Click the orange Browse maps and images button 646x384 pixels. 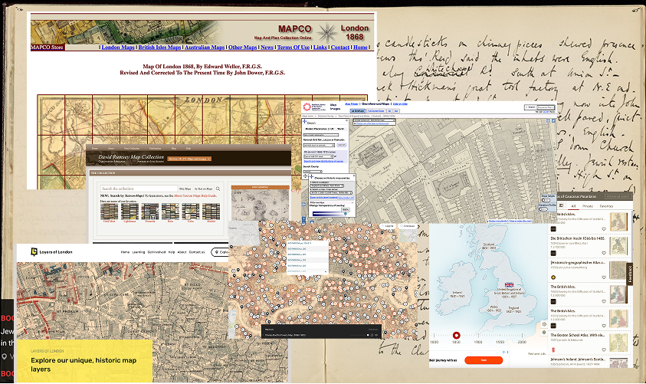[x=189, y=159]
